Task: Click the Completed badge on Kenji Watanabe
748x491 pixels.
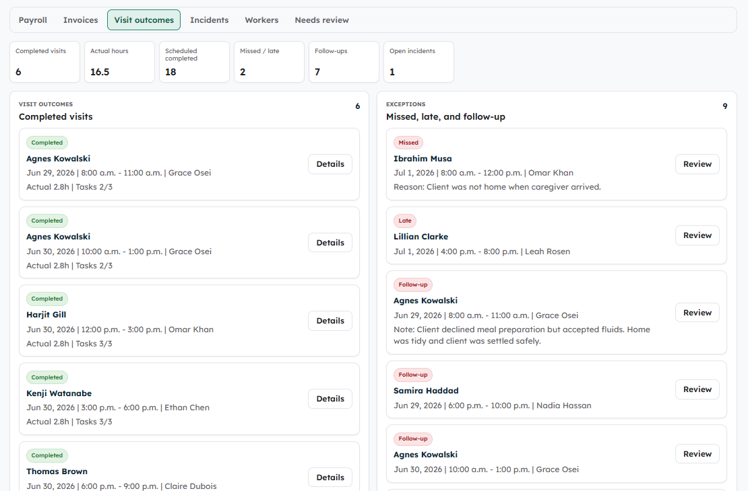Action: click(x=47, y=377)
